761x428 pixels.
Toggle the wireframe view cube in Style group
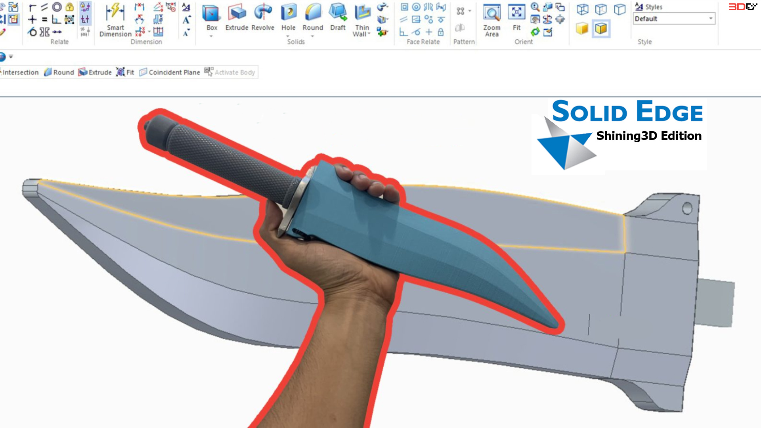(x=583, y=9)
